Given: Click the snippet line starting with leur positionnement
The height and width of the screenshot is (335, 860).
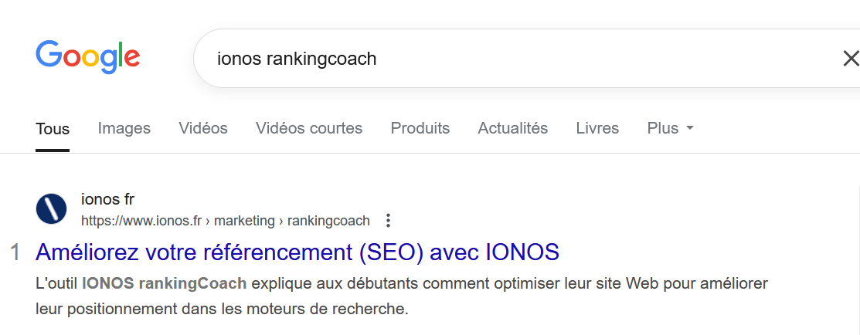Looking at the screenshot, I should tap(221, 310).
